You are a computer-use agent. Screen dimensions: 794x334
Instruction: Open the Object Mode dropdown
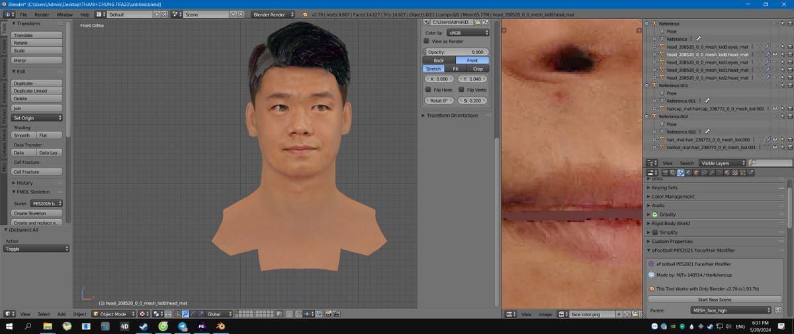(113, 314)
